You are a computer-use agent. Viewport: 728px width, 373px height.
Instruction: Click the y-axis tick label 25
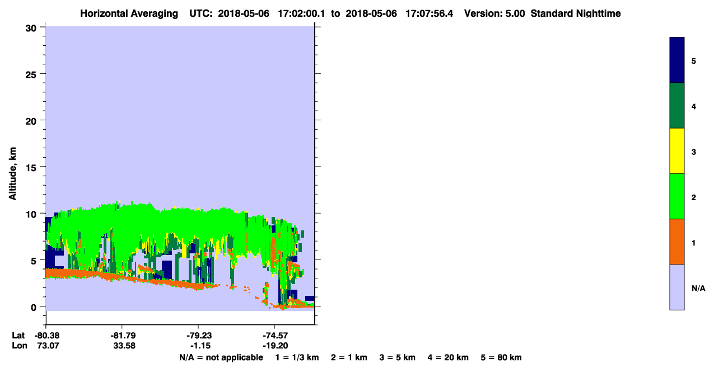coord(32,74)
